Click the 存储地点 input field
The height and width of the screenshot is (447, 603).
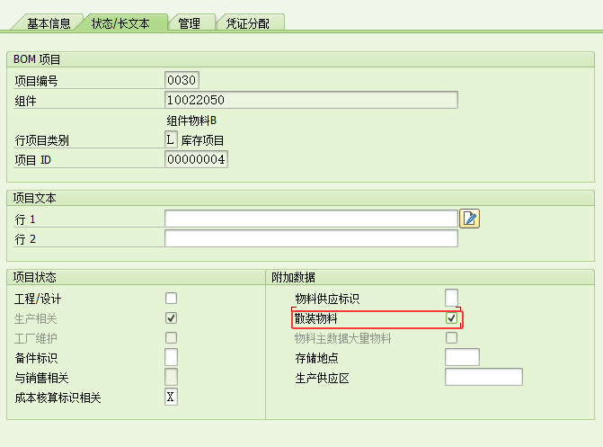click(462, 358)
